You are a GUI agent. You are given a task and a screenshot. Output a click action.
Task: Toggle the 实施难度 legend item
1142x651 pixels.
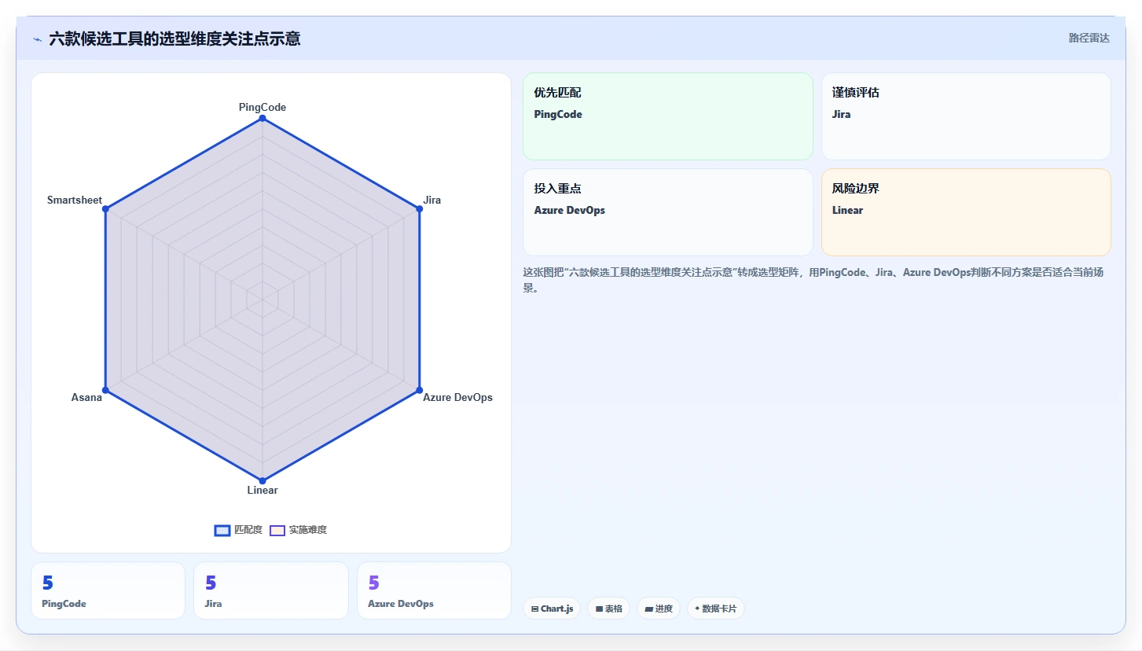(x=298, y=530)
